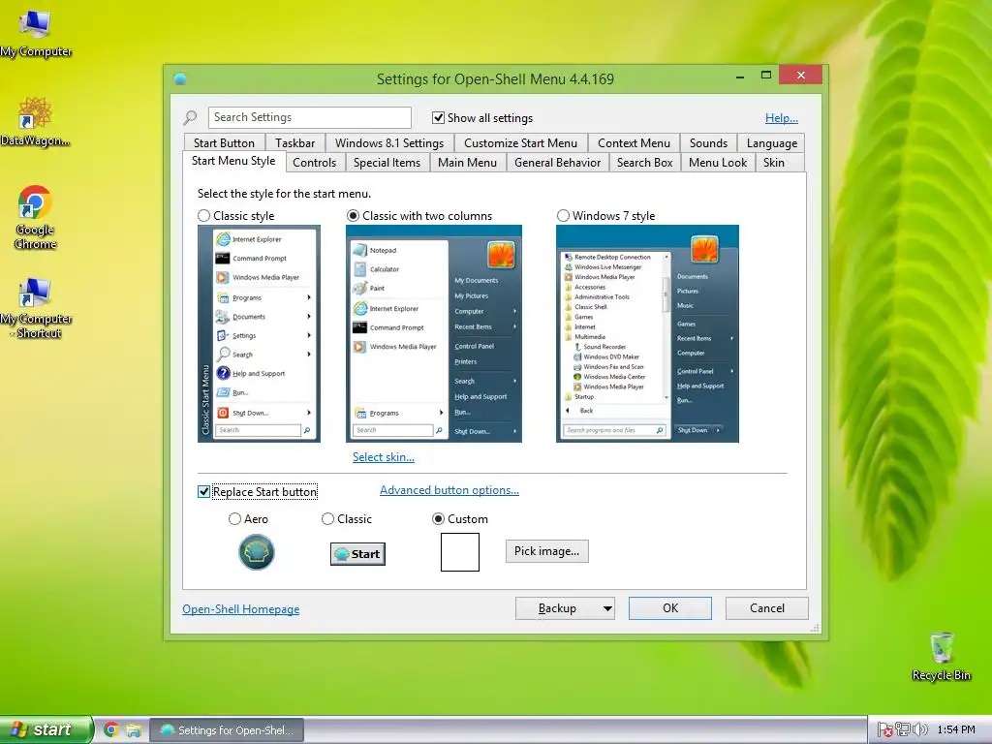Open the Sounds tab
The width and height of the screenshot is (992, 744).
click(708, 143)
